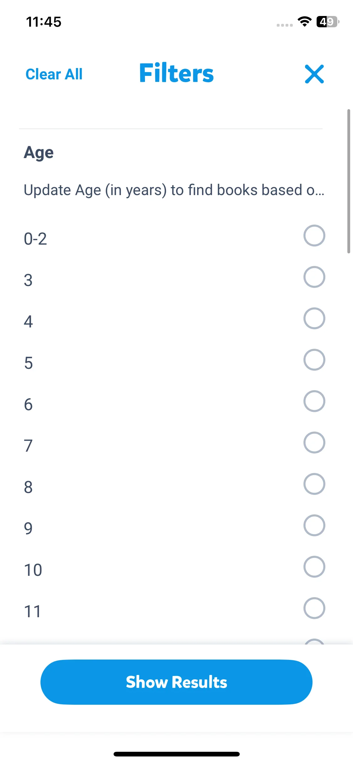Pick the age 5 radio option
This screenshot has width=353, height=764.
(314, 360)
